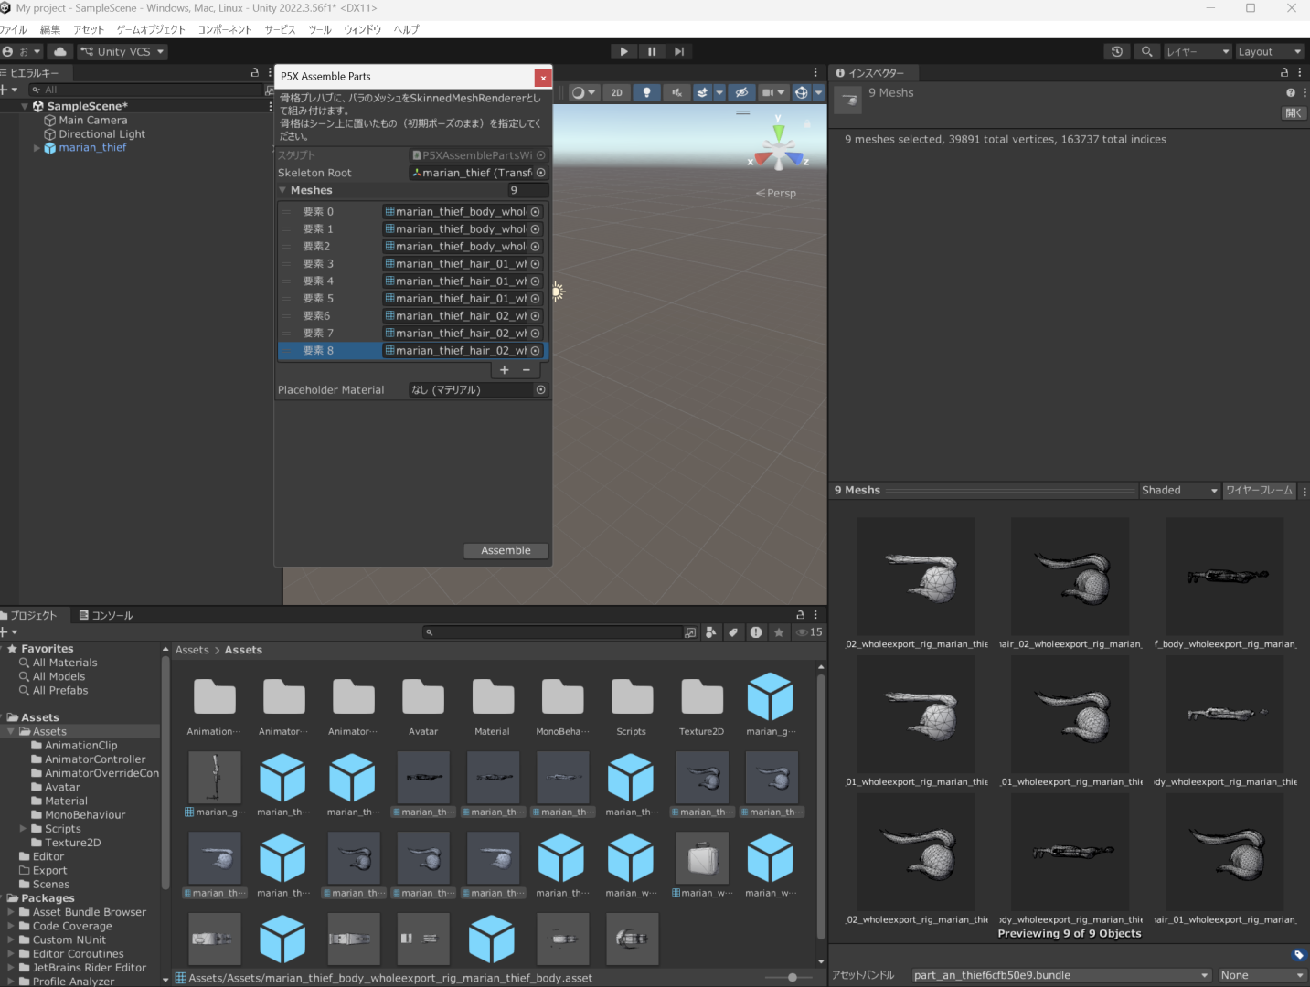Click the Play button in the toolbar

click(623, 52)
